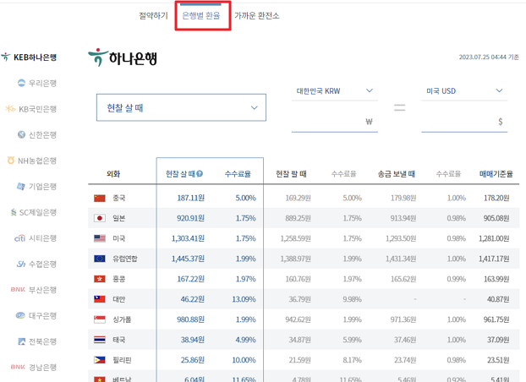Click the BNK 부산은행 logo
The width and height of the screenshot is (526, 382).
(18, 289)
